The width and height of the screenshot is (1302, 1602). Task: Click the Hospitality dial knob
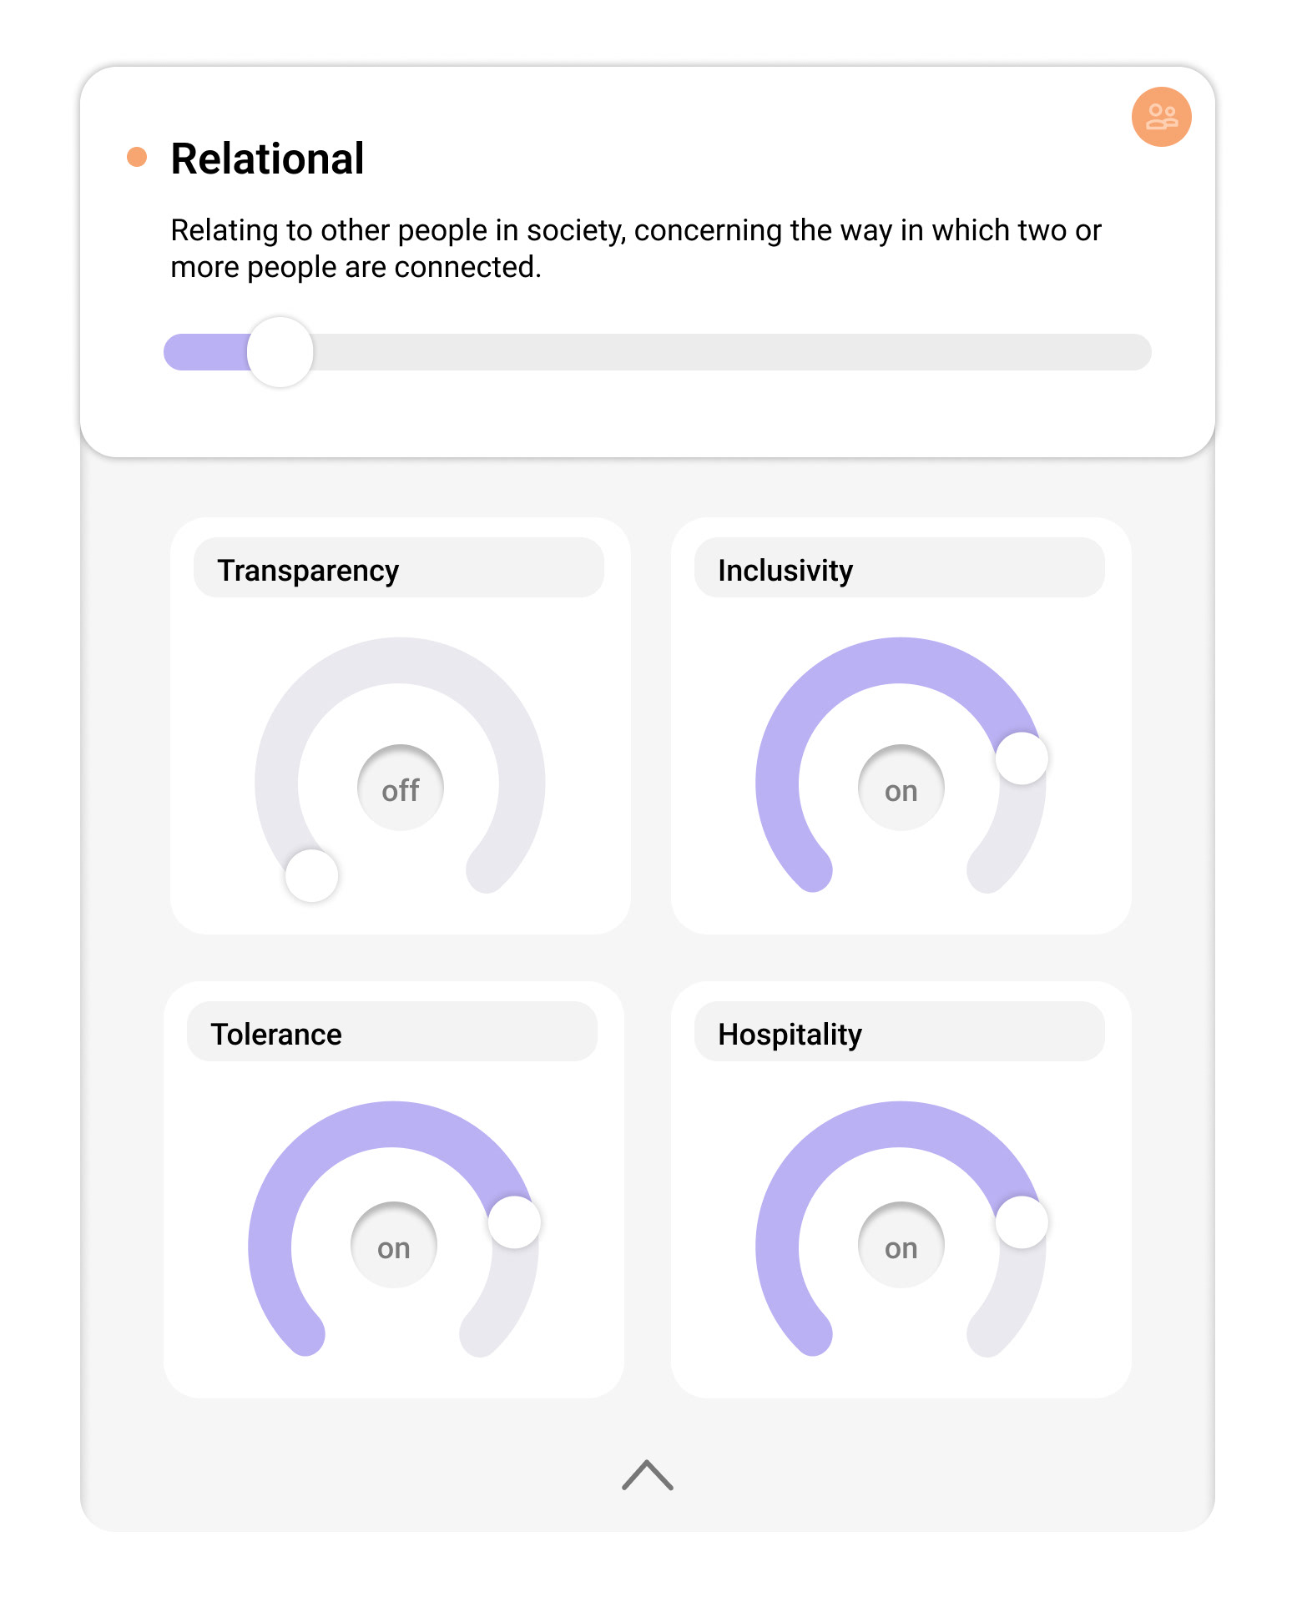(1022, 1222)
